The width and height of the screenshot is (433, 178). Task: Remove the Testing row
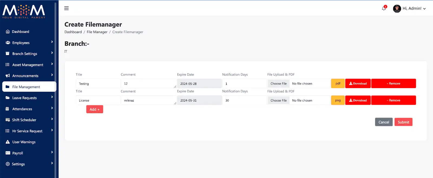click(x=393, y=83)
